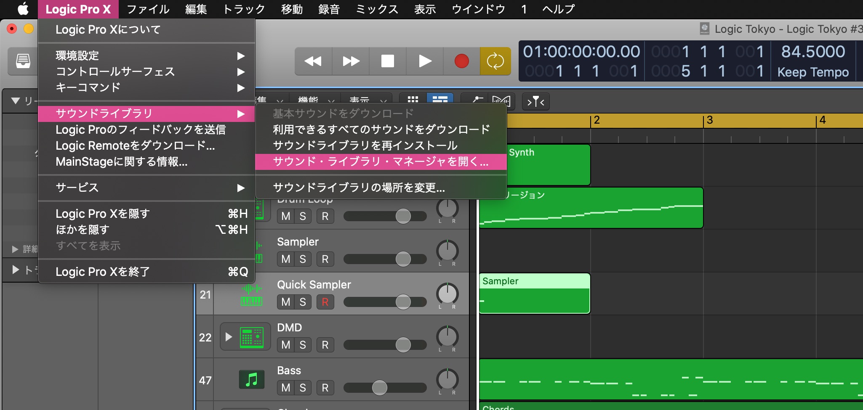Solo the Bass track
The image size is (863, 410).
[x=303, y=388]
